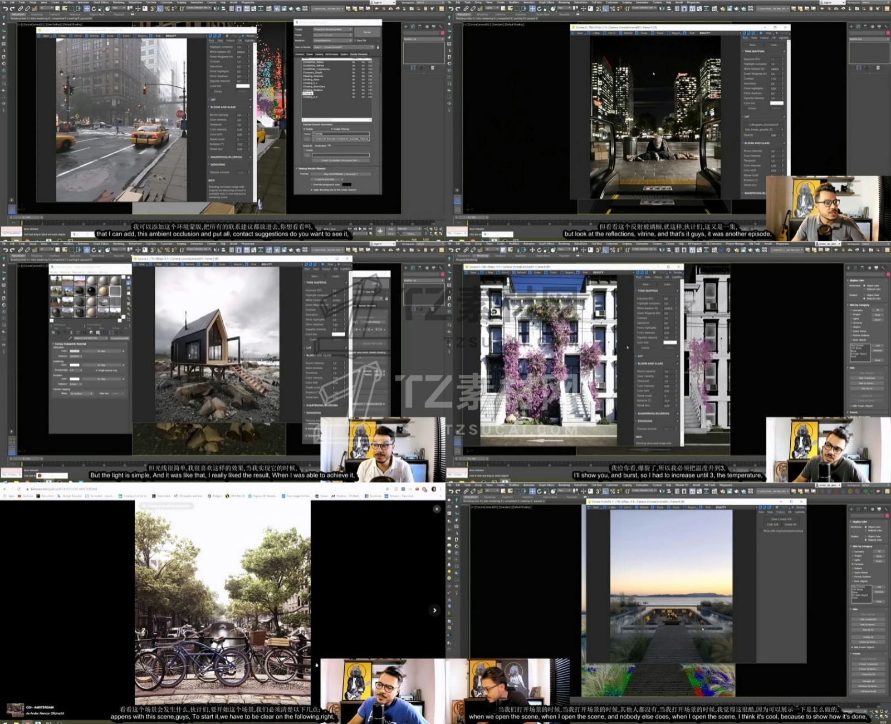The height and width of the screenshot is (724, 891).
Task: Click Undo arrow above the taxi scene
Action: click(5, 9)
